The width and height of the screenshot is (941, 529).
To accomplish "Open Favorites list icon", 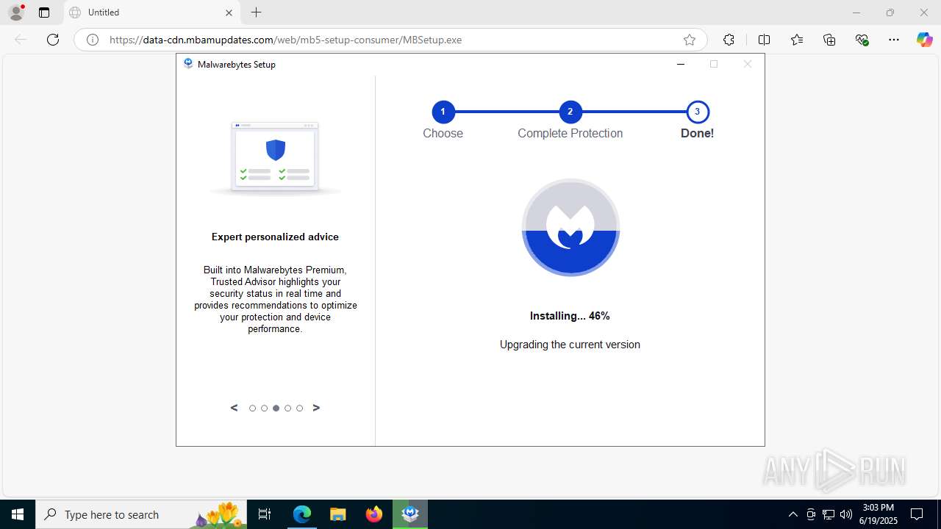I will 797,40.
